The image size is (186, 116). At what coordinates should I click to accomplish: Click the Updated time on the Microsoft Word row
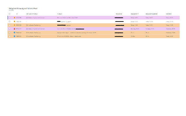point(169,18)
